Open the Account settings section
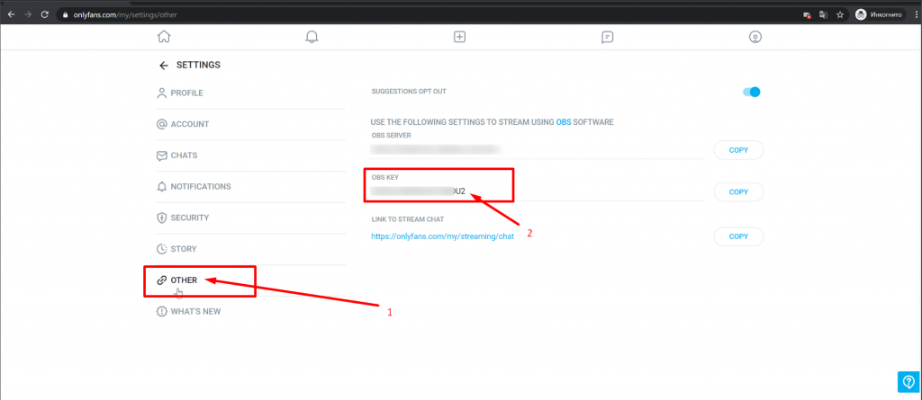This screenshot has height=400, width=922. tap(250, 125)
